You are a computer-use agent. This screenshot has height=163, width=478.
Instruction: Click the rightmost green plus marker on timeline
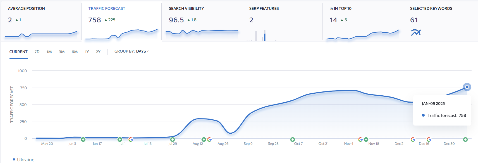465,140
